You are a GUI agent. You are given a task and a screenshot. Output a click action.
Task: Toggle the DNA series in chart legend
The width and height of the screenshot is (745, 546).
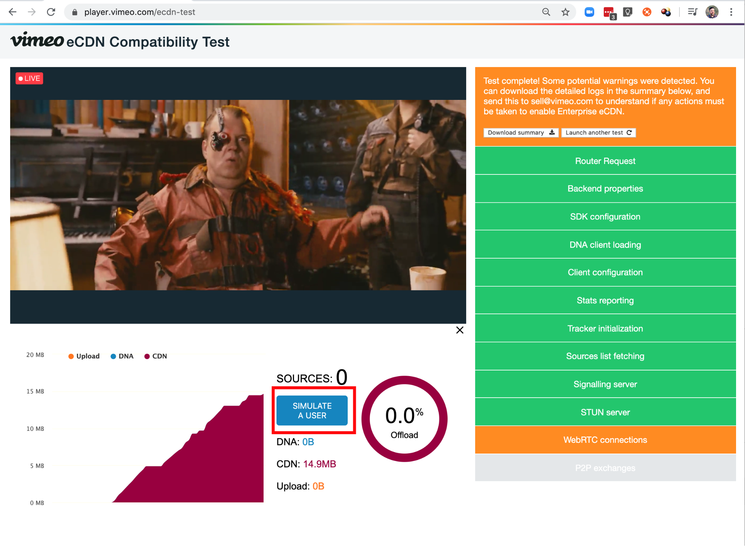pyautogui.click(x=122, y=356)
